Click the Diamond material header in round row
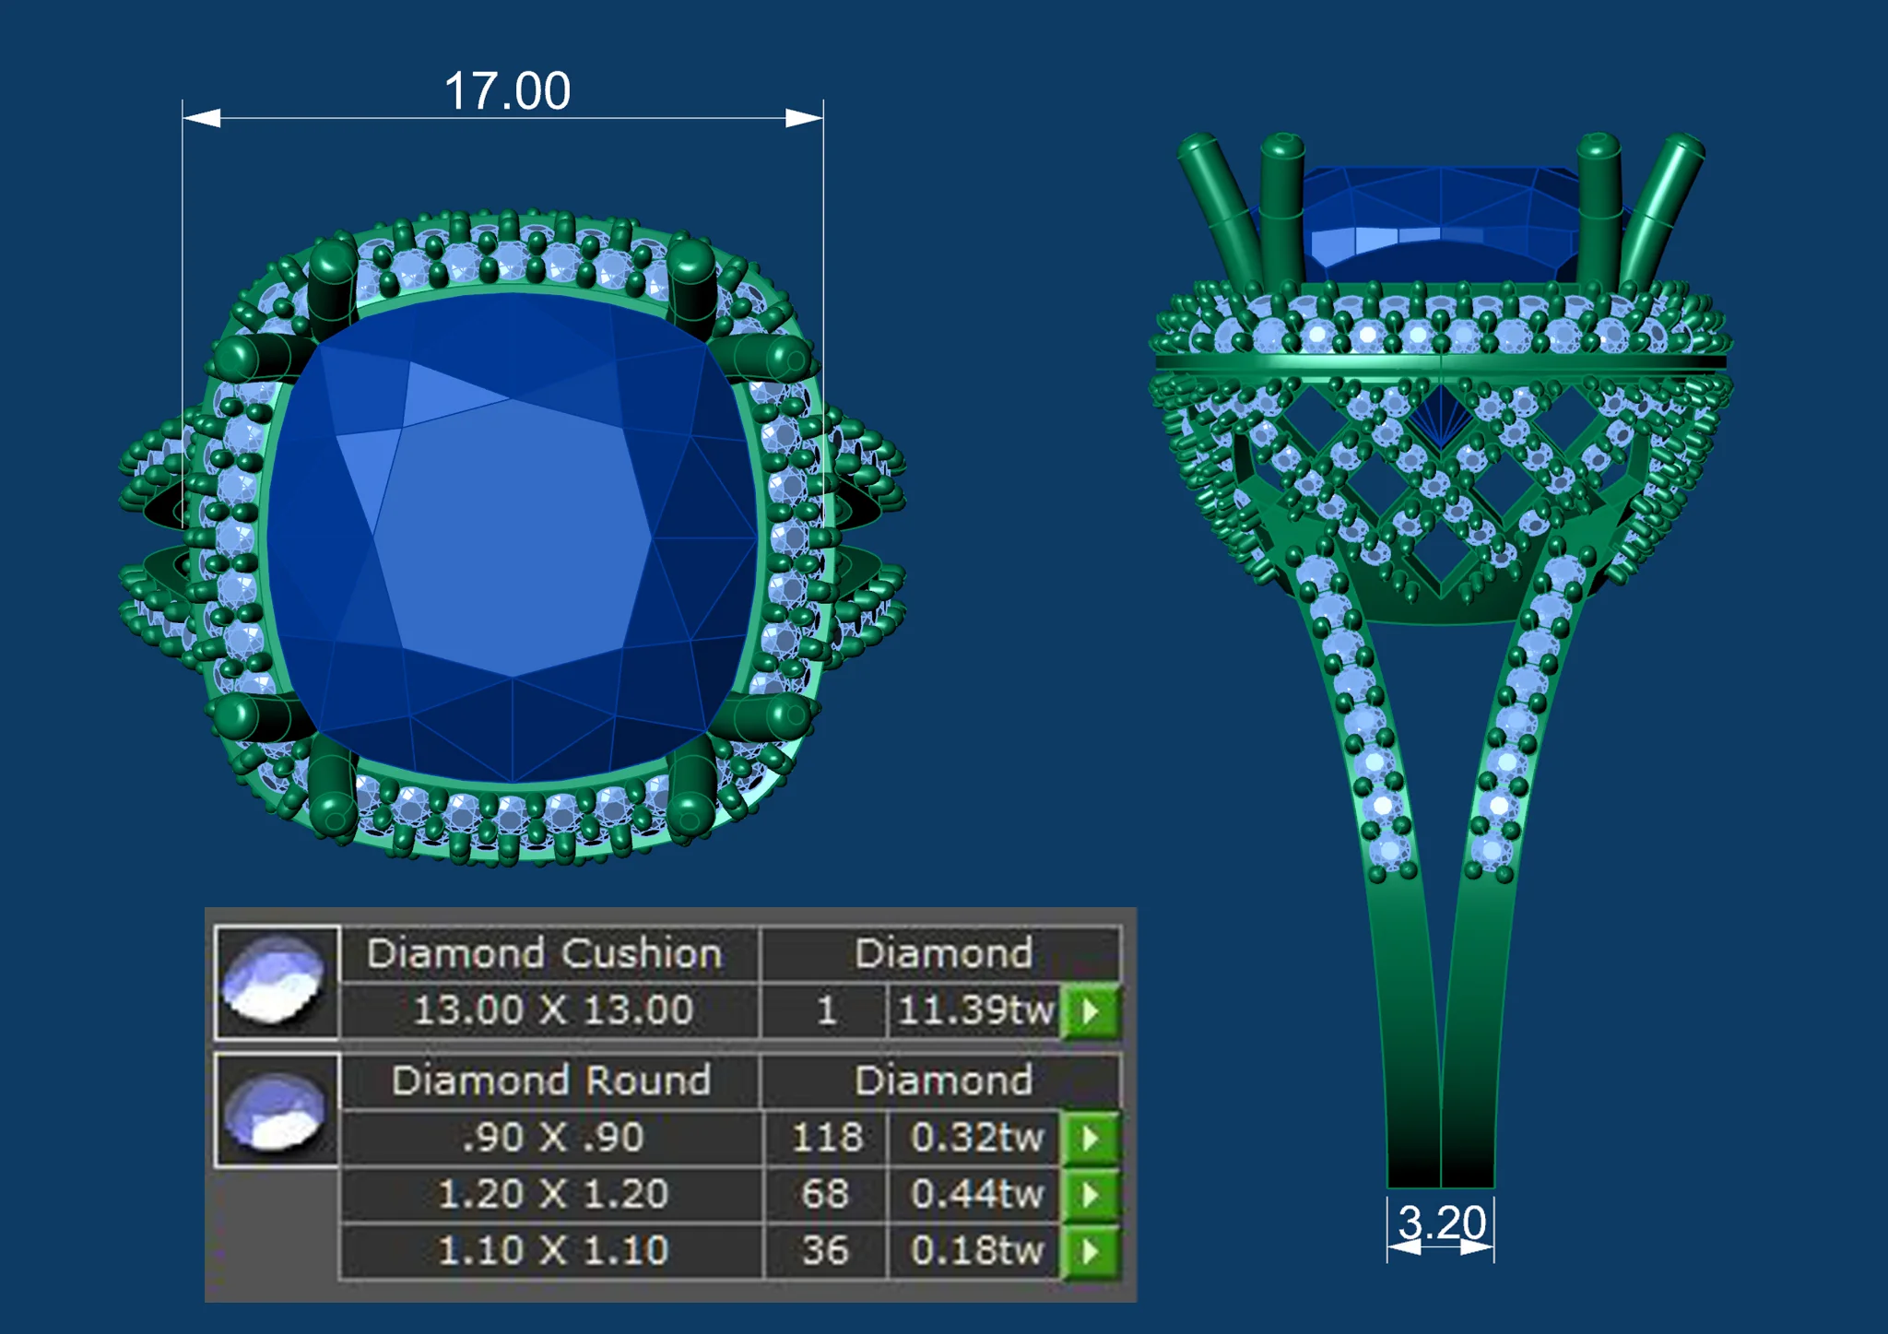1888x1334 pixels. tap(942, 1080)
